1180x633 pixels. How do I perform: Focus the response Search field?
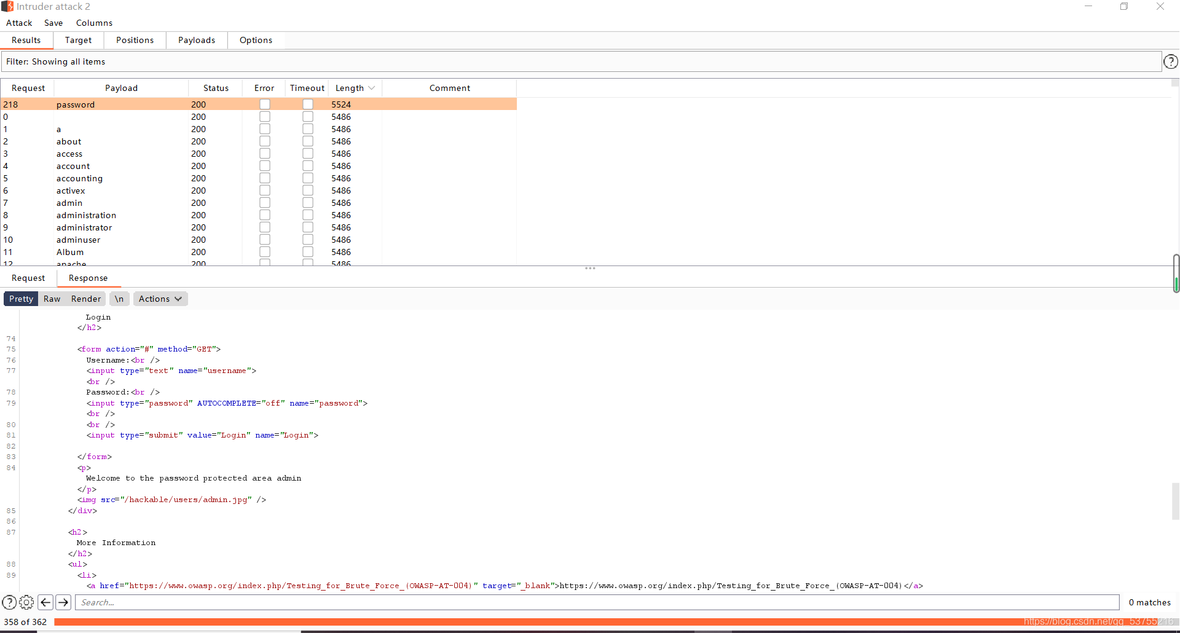tap(597, 602)
